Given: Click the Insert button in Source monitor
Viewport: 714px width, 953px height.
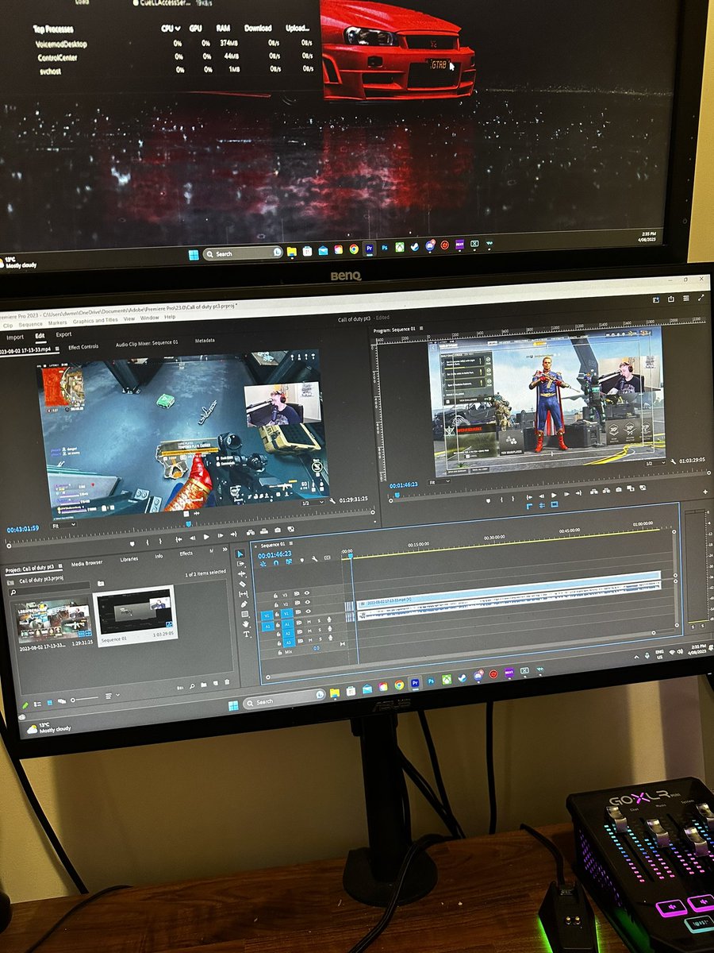Looking at the screenshot, I should click(249, 531).
